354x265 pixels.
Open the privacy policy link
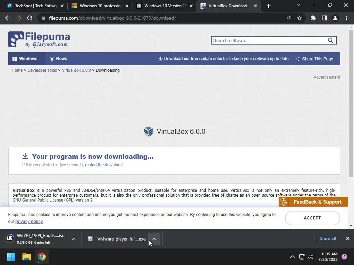click(29, 222)
